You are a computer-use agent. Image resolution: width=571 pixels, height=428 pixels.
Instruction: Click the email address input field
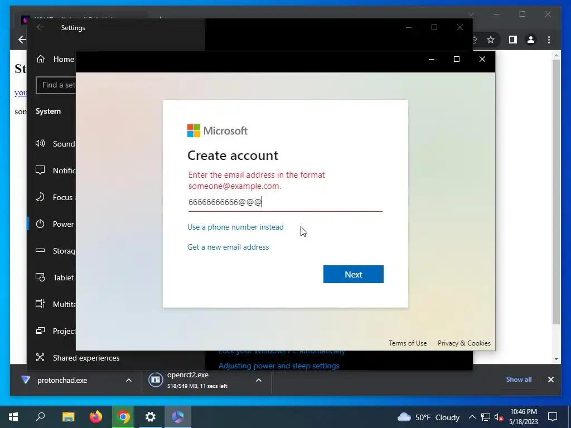(x=285, y=202)
